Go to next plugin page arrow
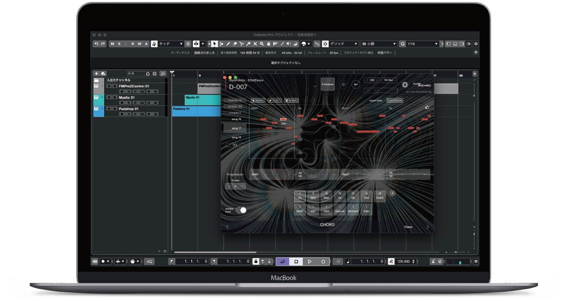 click(428, 227)
